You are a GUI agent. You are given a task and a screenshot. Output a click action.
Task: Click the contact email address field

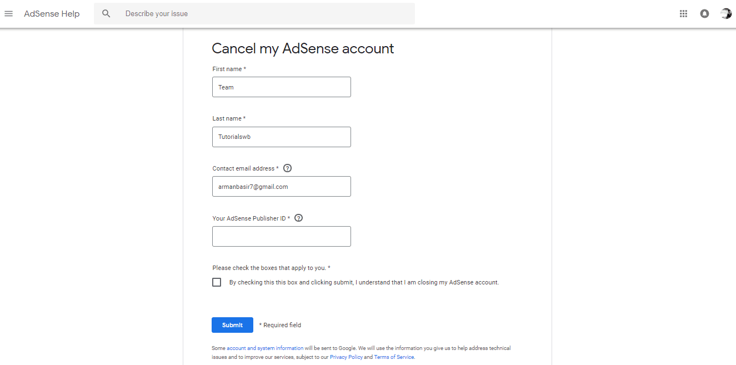281,186
